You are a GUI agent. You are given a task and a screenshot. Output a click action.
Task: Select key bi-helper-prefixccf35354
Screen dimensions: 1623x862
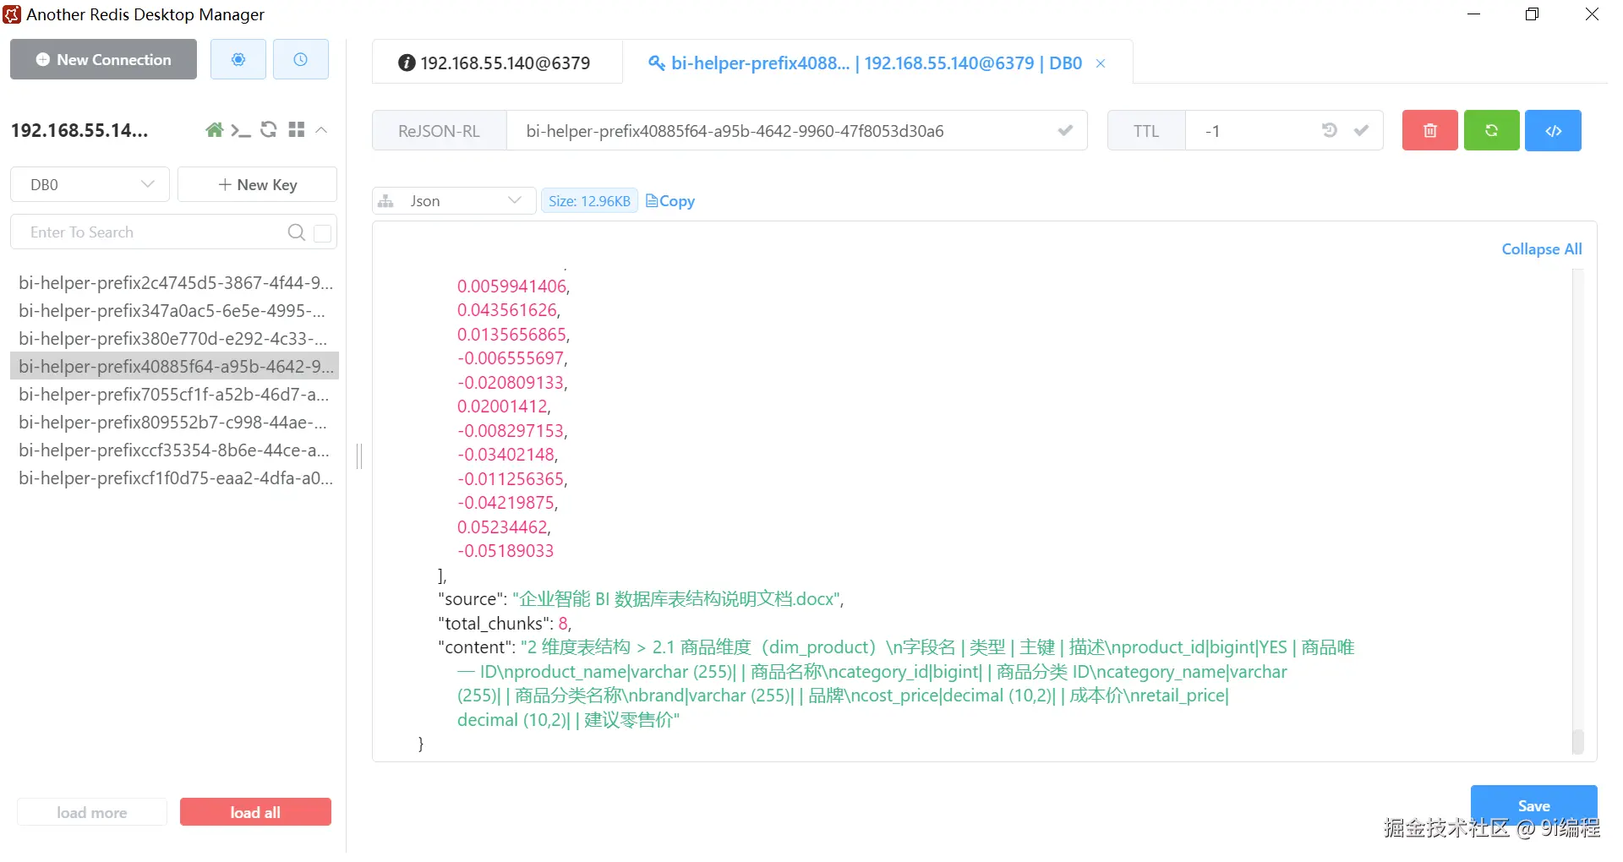point(176,450)
